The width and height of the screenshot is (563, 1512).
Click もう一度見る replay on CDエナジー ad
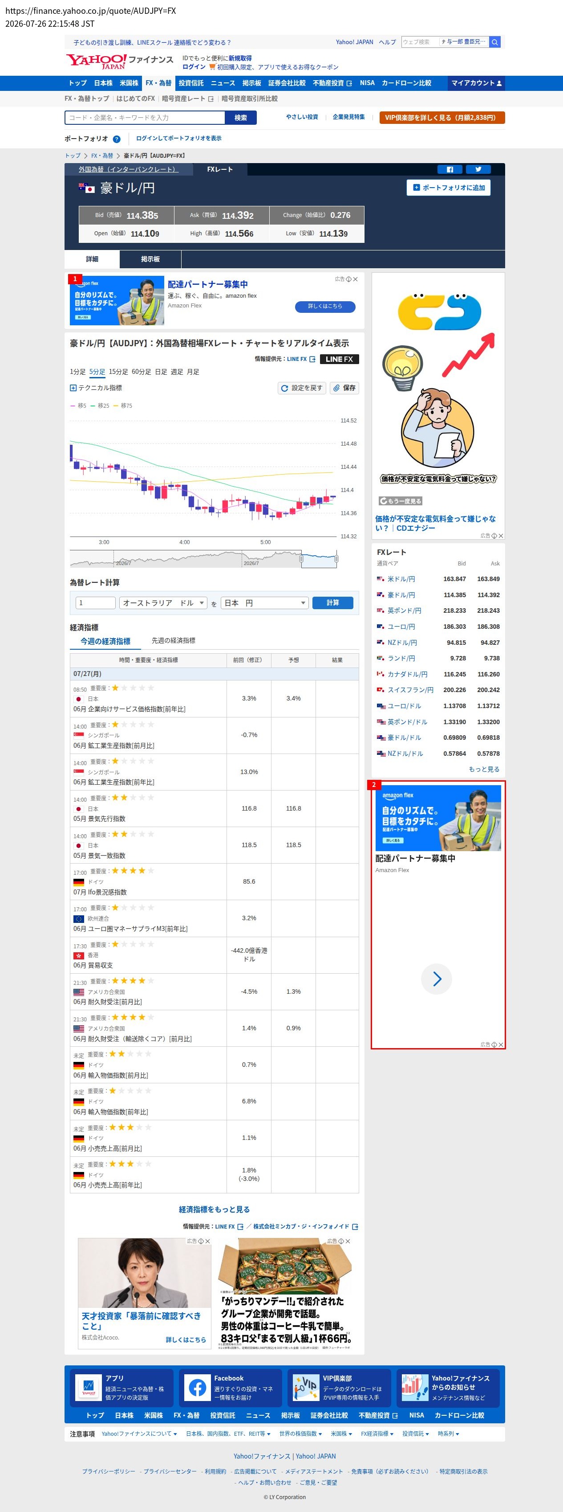coord(401,501)
